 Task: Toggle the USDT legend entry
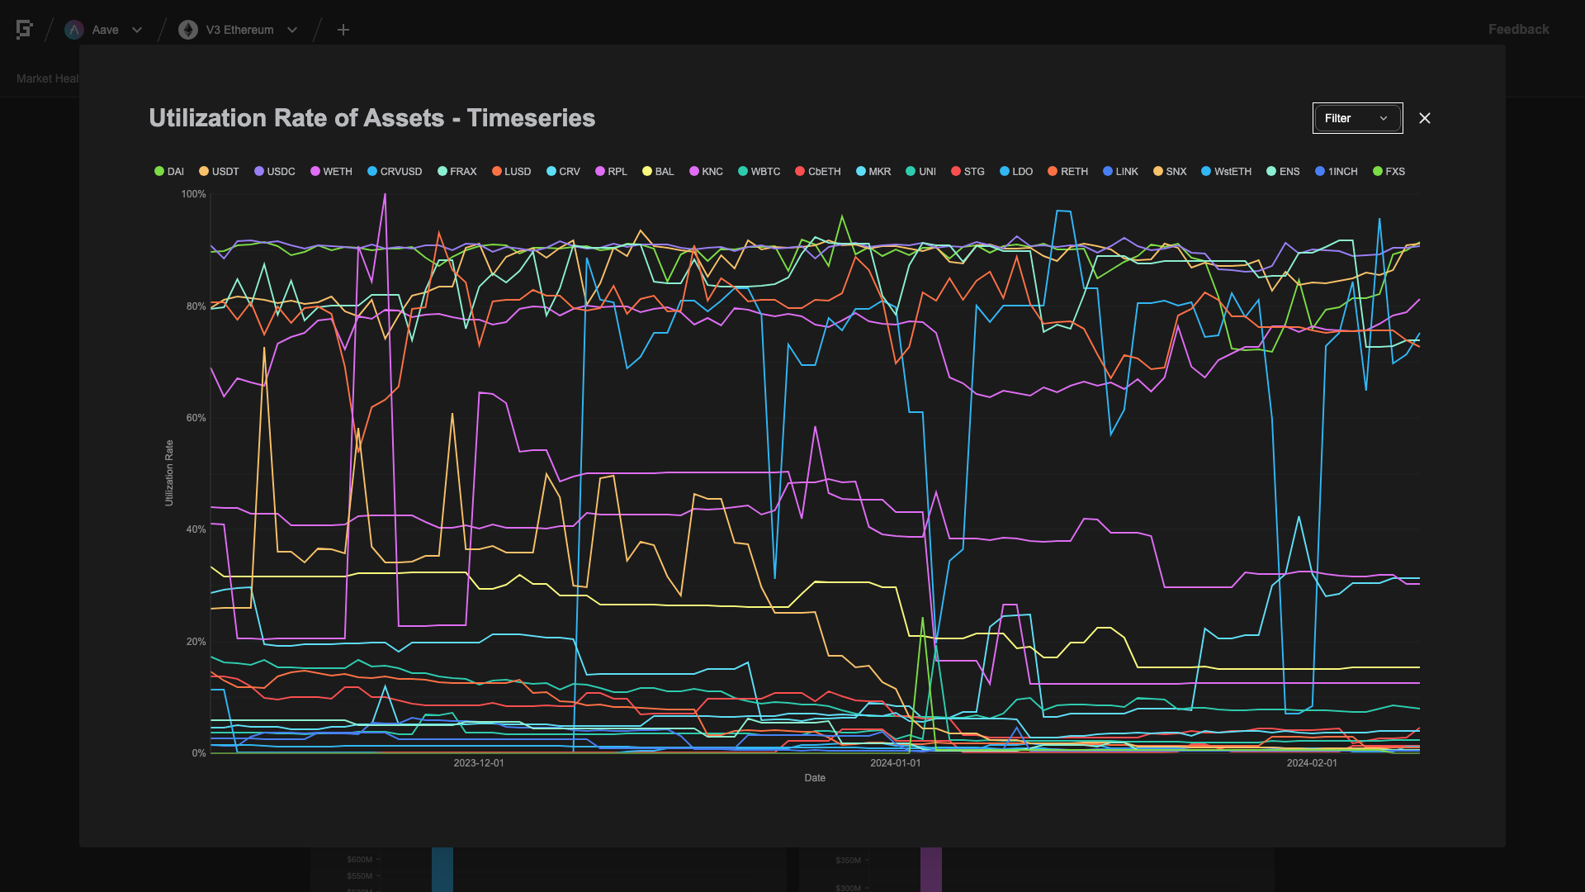coord(219,172)
